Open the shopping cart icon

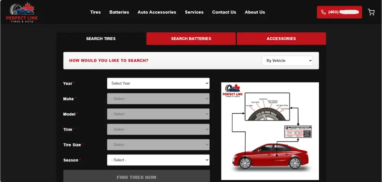point(371,12)
